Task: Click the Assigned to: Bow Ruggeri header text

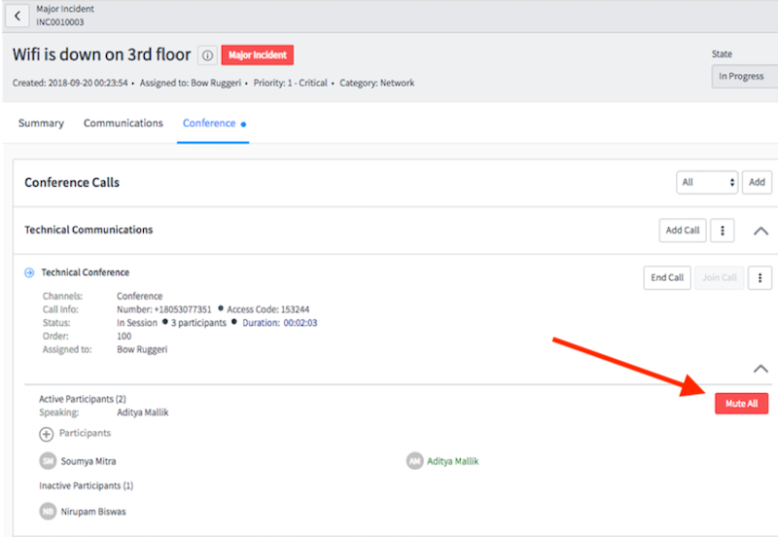Action: (191, 83)
